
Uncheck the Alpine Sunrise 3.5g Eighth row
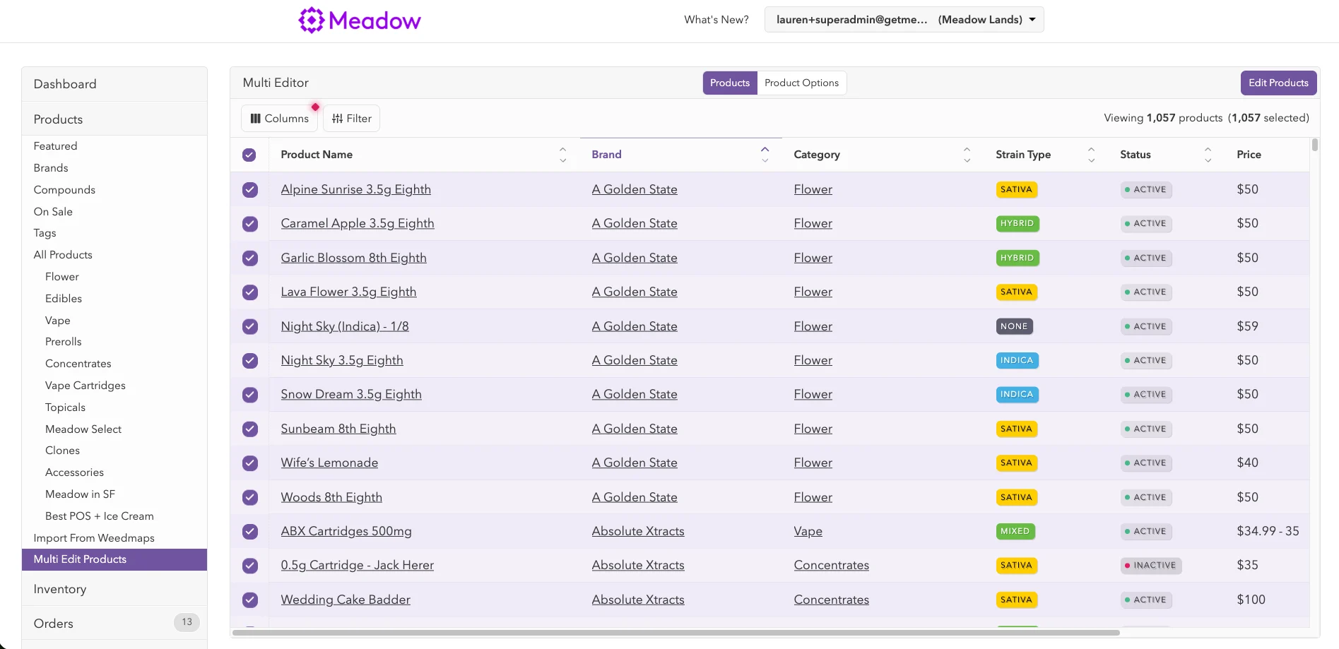(x=250, y=189)
